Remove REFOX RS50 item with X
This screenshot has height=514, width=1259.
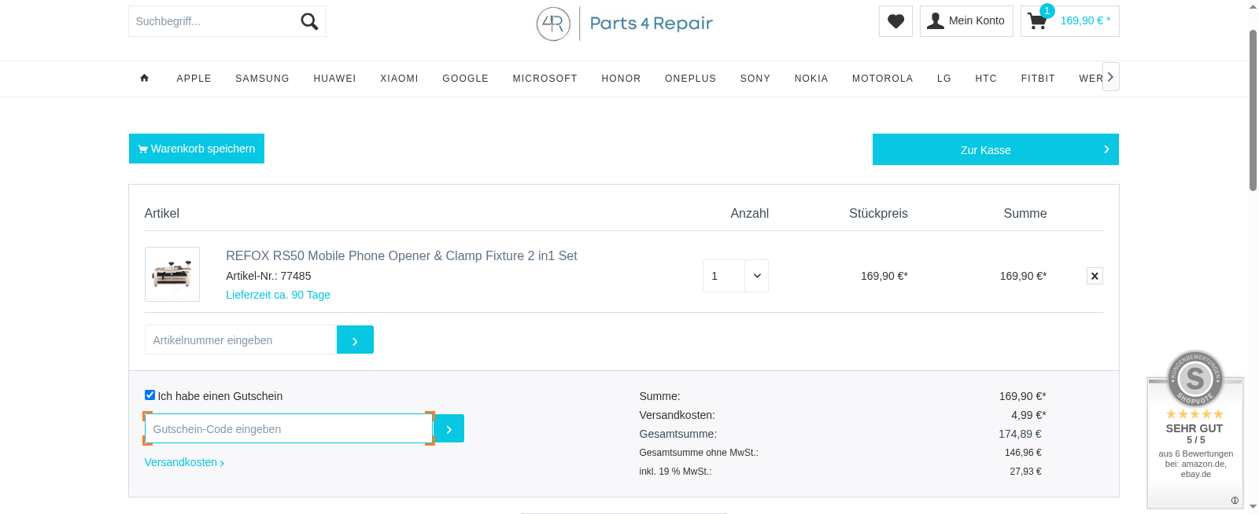coord(1095,276)
